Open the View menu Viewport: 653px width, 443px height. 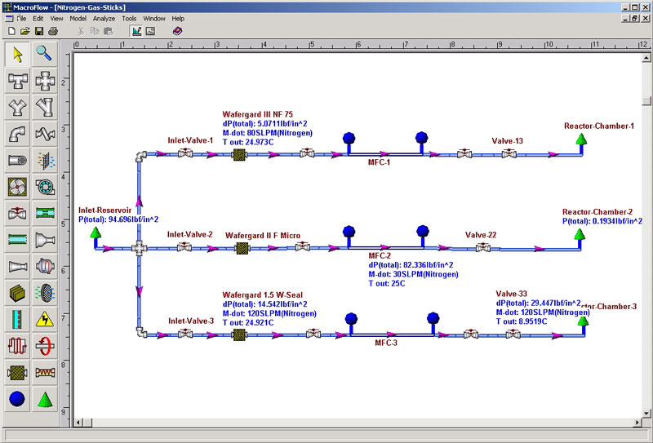[x=56, y=18]
